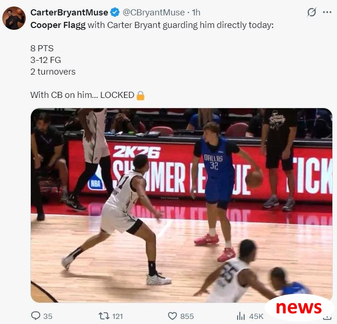Click the red news badge overlay
The height and width of the screenshot is (324, 337).
tap(299, 308)
